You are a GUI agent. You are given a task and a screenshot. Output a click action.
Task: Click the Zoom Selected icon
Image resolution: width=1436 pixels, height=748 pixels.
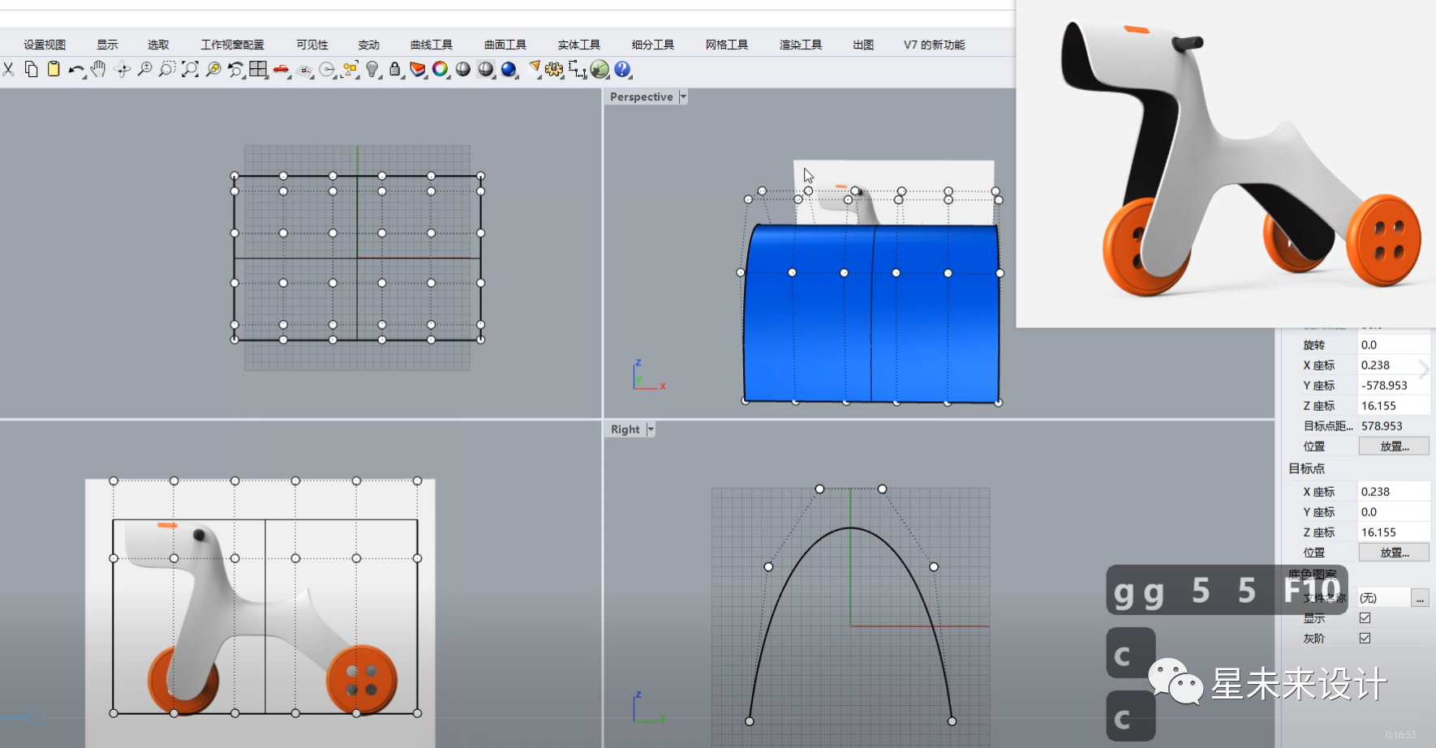[213, 70]
